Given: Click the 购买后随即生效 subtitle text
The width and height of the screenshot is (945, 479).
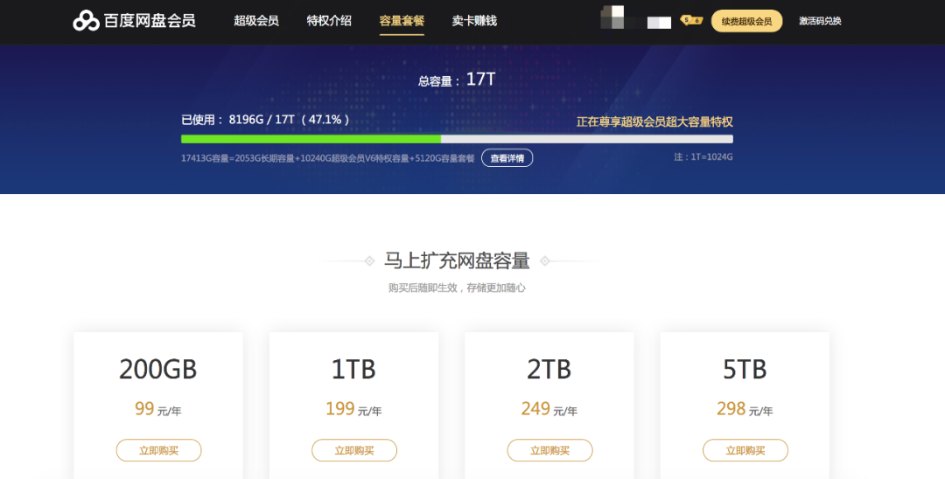Looking at the screenshot, I should pos(457,288).
